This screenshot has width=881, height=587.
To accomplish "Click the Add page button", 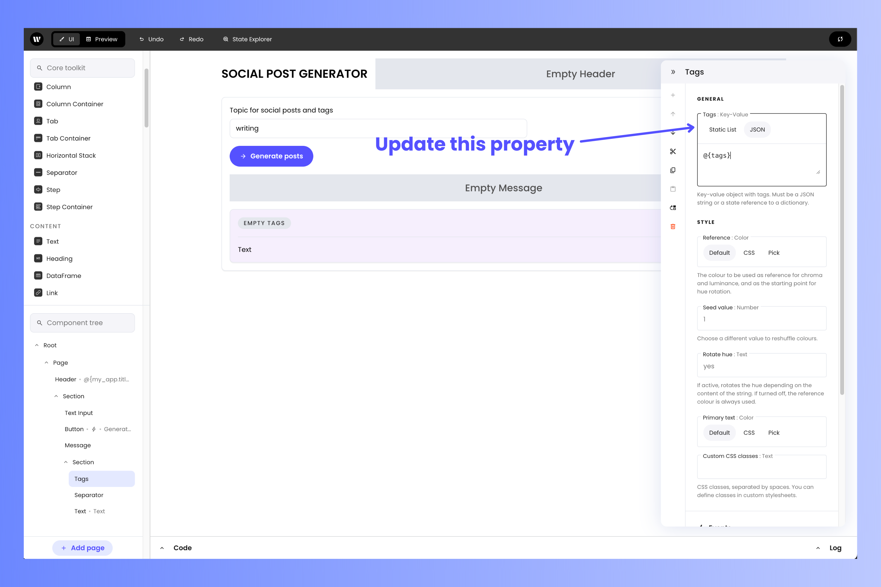I will pyautogui.click(x=82, y=548).
